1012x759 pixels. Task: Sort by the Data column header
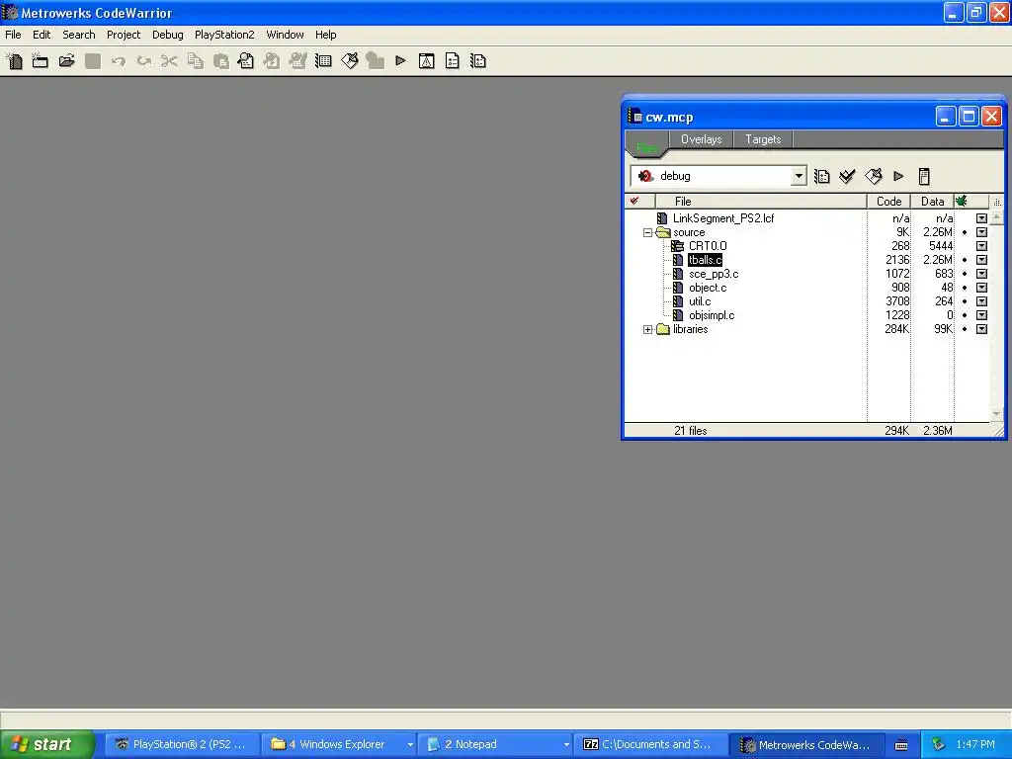(x=933, y=202)
